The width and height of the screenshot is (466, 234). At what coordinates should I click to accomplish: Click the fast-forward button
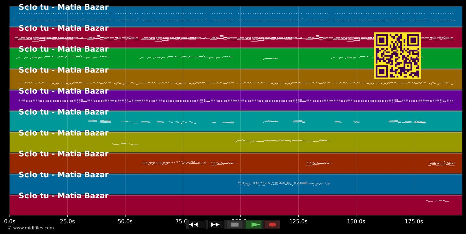(x=216, y=225)
